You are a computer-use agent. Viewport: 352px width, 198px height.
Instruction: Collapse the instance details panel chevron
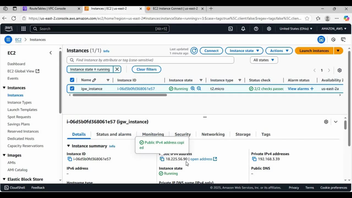click(x=336, y=122)
